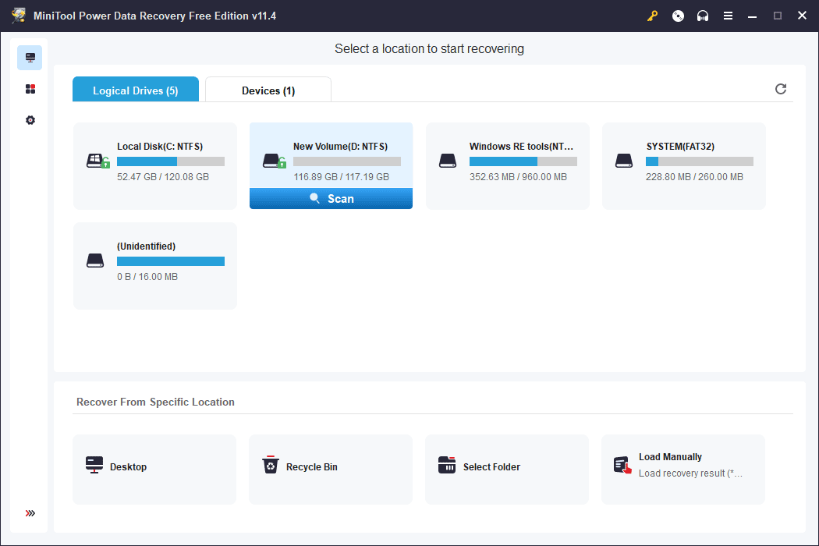Scan the New Volume D drive
The width and height of the screenshot is (819, 546).
click(331, 198)
